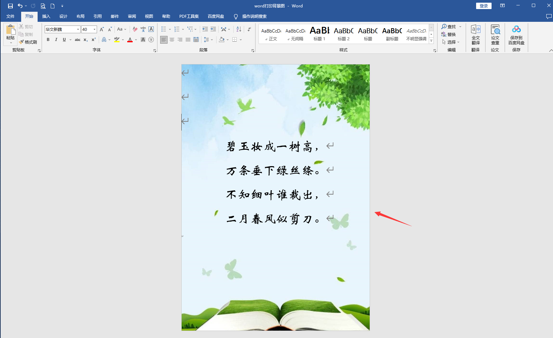
Task: Open the Select (选择) dropdown
Action: tap(451, 42)
